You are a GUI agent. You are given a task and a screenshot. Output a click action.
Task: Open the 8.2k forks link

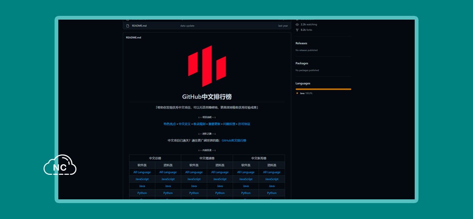[307, 30]
